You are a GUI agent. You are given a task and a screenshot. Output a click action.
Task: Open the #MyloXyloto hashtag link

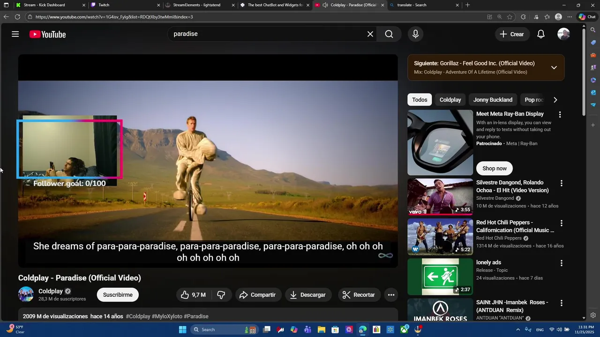tap(167, 316)
